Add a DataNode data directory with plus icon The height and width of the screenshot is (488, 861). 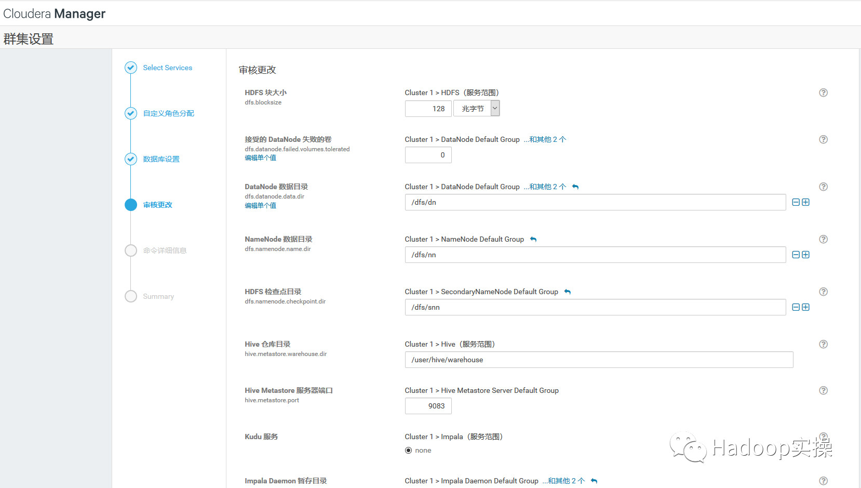coord(805,202)
